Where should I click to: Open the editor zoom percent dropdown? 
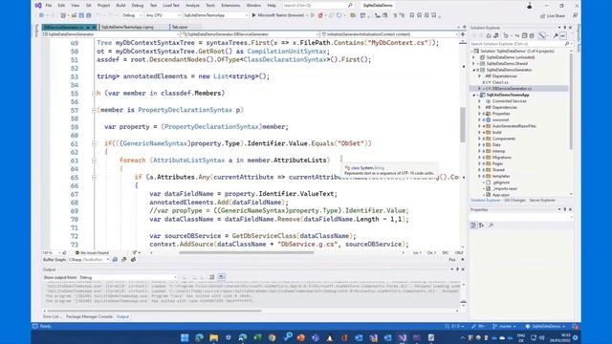pyautogui.click(x=52, y=252)
